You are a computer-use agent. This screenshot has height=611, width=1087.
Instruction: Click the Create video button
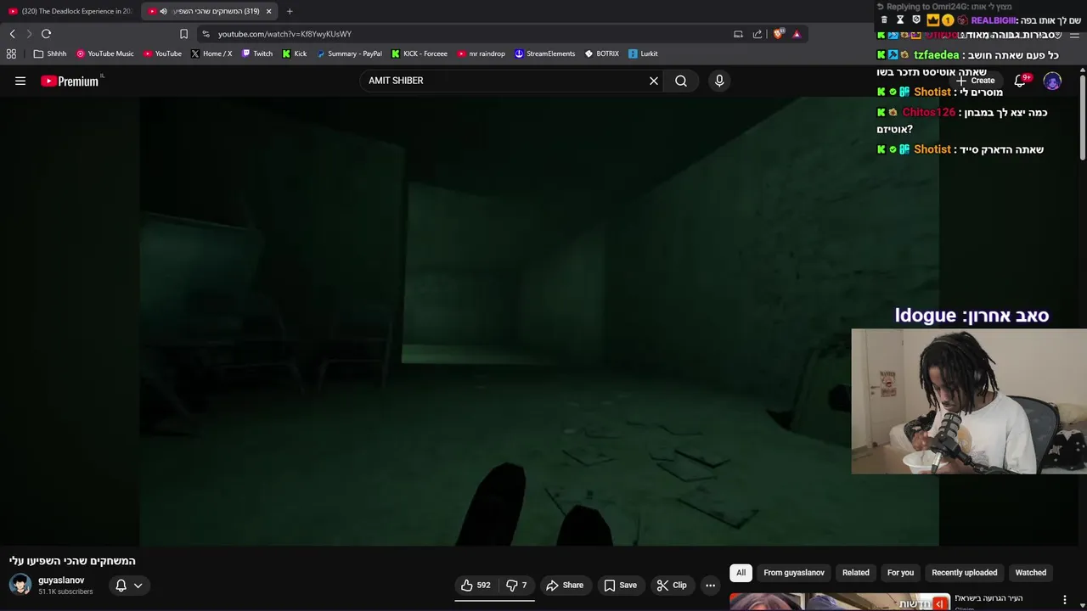pyautogui.click(x=976, y=81)
